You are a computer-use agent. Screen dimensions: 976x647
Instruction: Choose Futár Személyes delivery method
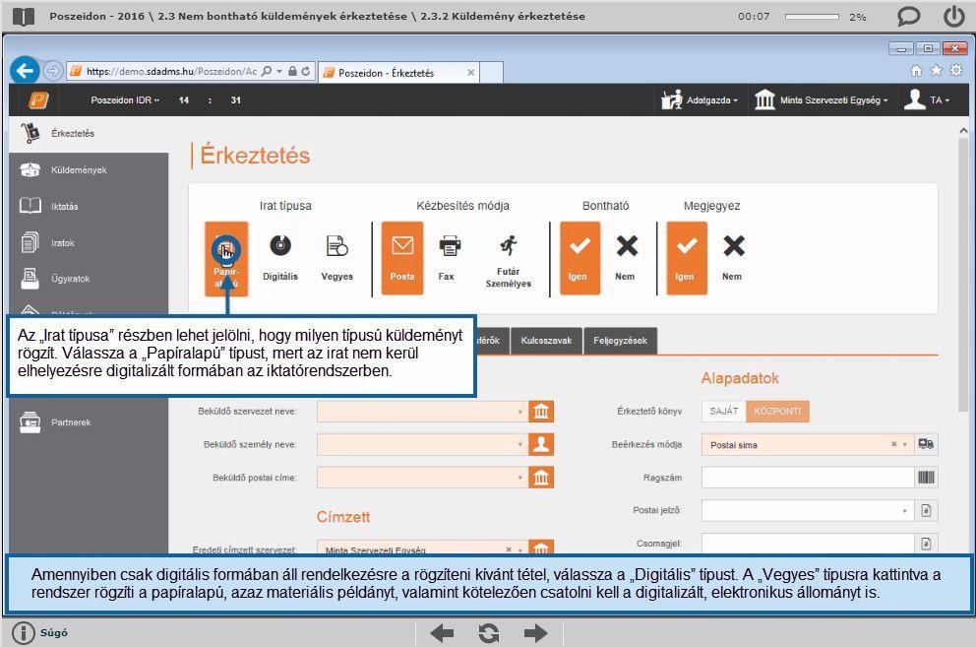[509, 259]
